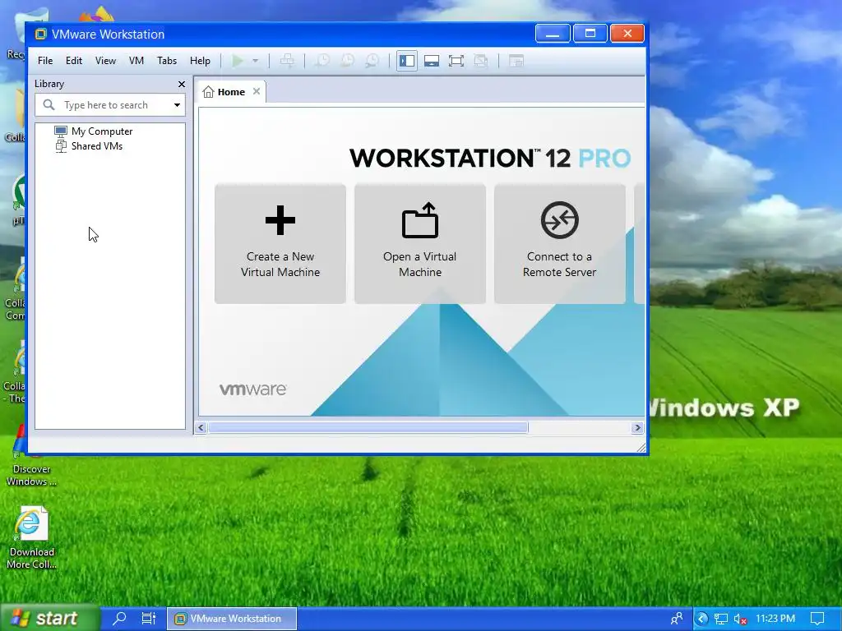842x631 pixels.
Task: Click VMware Workstation taskbar button
Action: point(232,619)
